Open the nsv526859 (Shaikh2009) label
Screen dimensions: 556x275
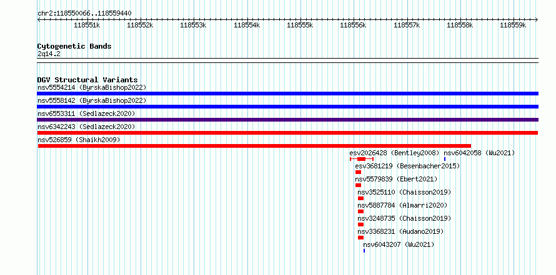(x=79, y=140)
